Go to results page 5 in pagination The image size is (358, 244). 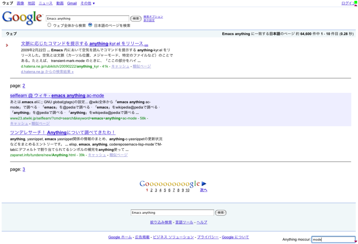pyautogui.click(x=165, y=190)
